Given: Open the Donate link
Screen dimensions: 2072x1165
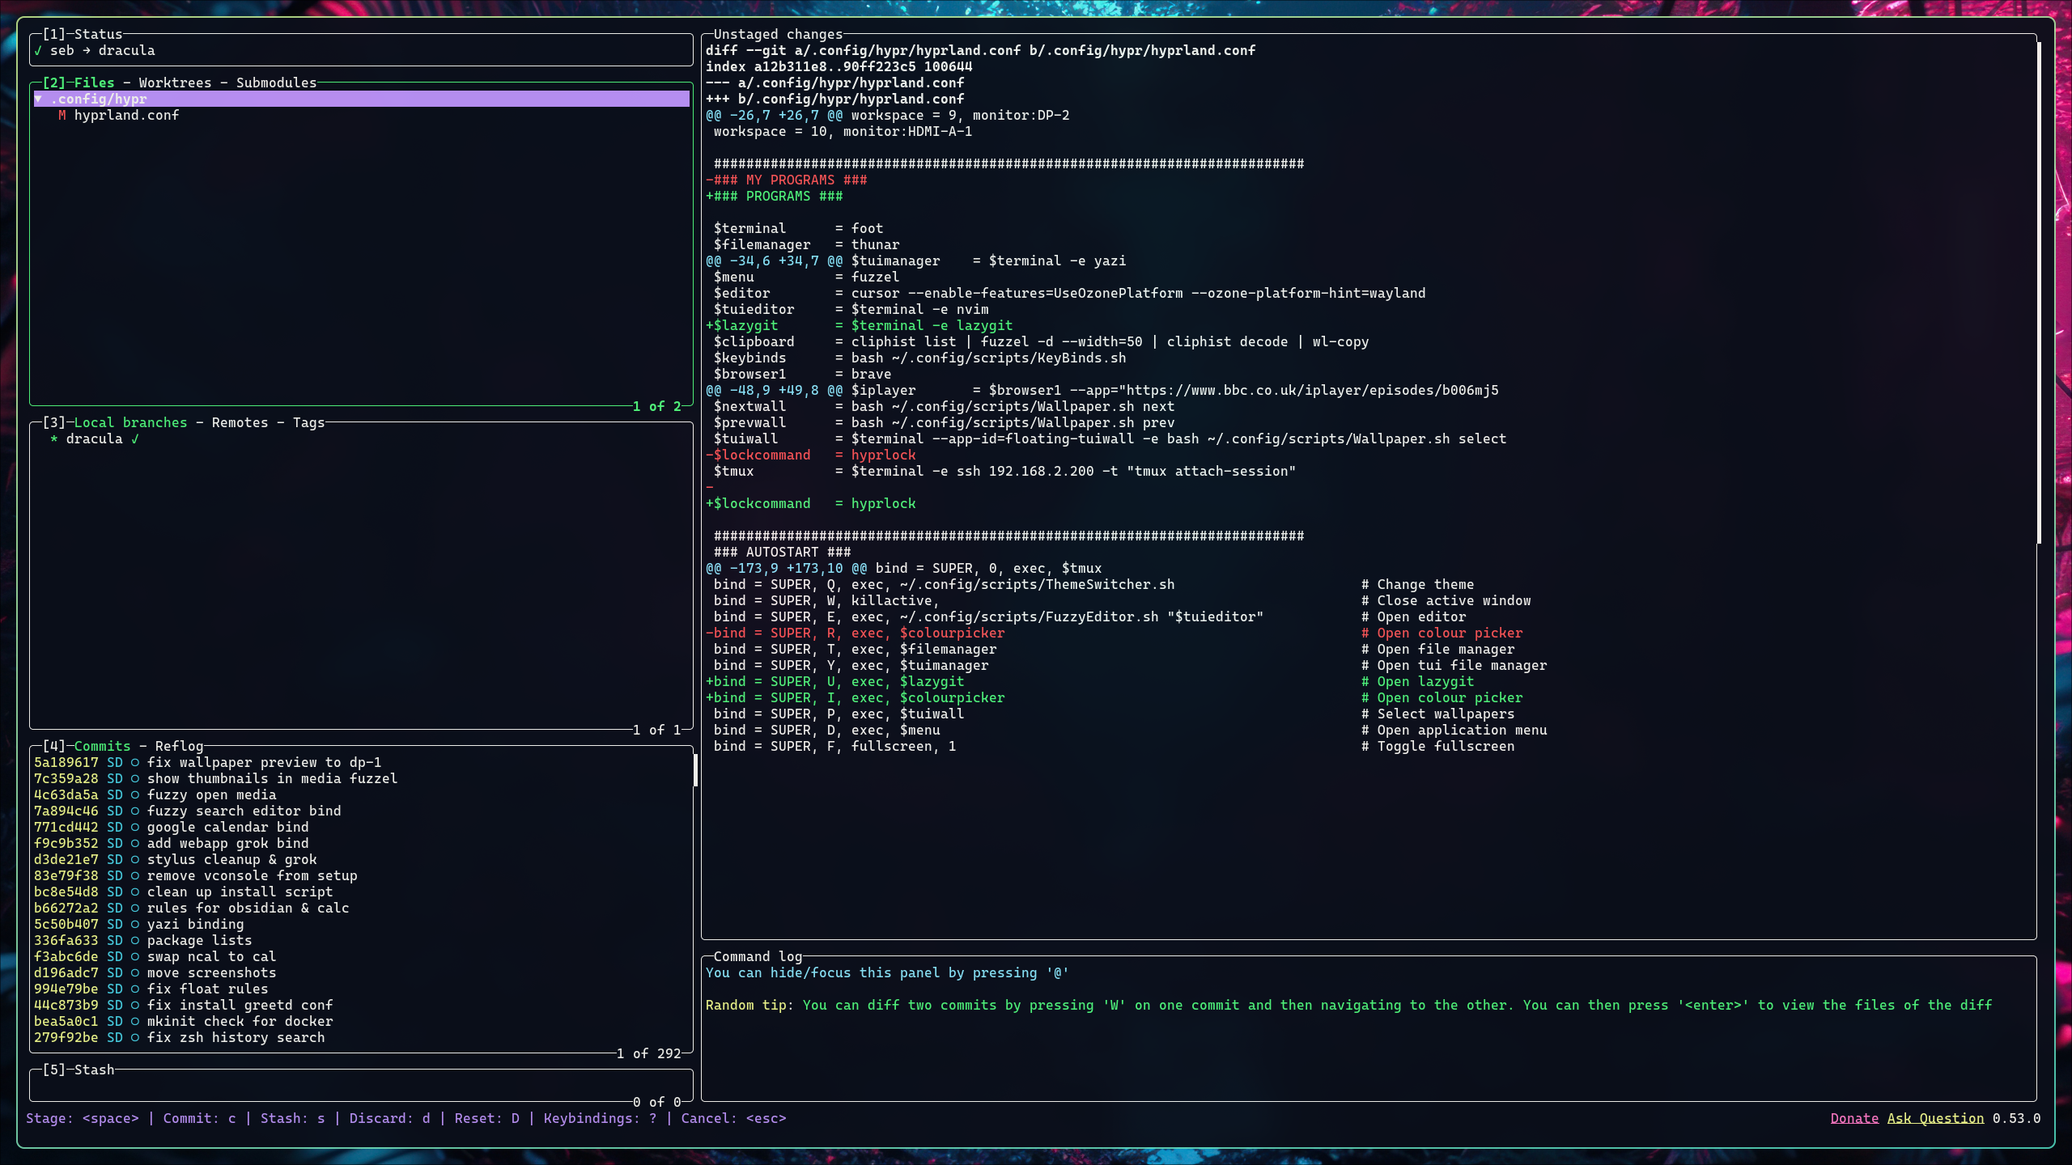Looking at the screenshot, I should coord(1854,1118).
